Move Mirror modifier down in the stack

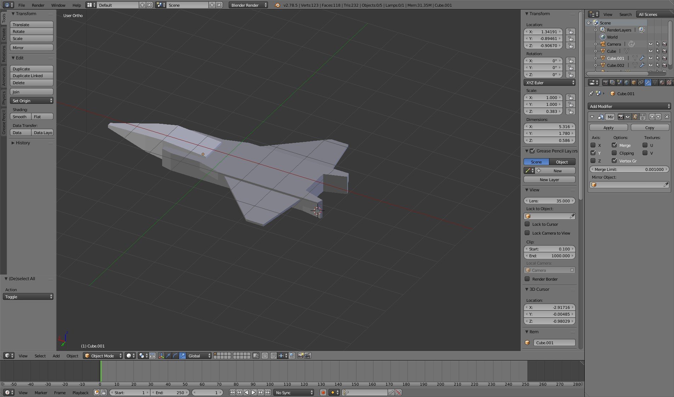(658, 117)
